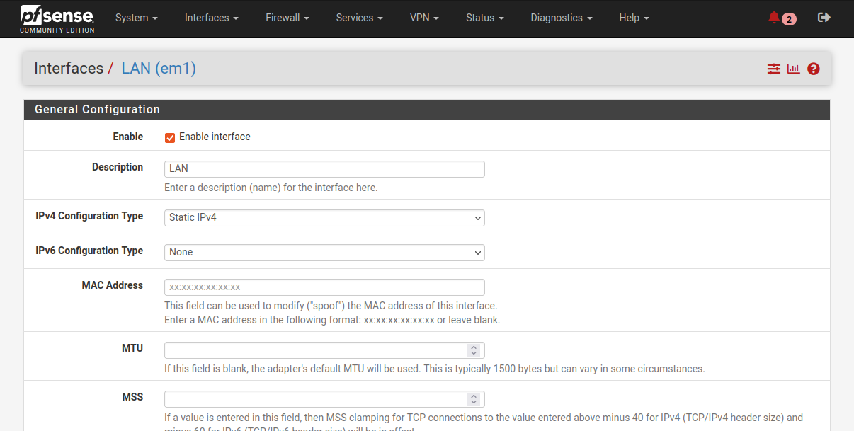Click into the MTU number field
Viewport: 854px width, 431px height.
[324, 350]
